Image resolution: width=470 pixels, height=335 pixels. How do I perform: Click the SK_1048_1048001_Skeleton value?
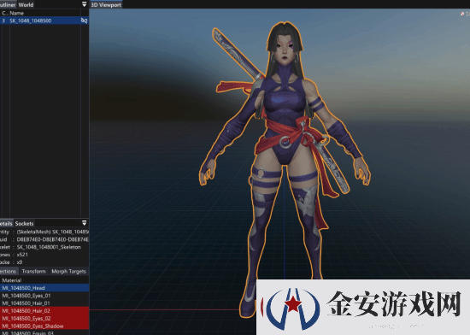tap(49, 247)
